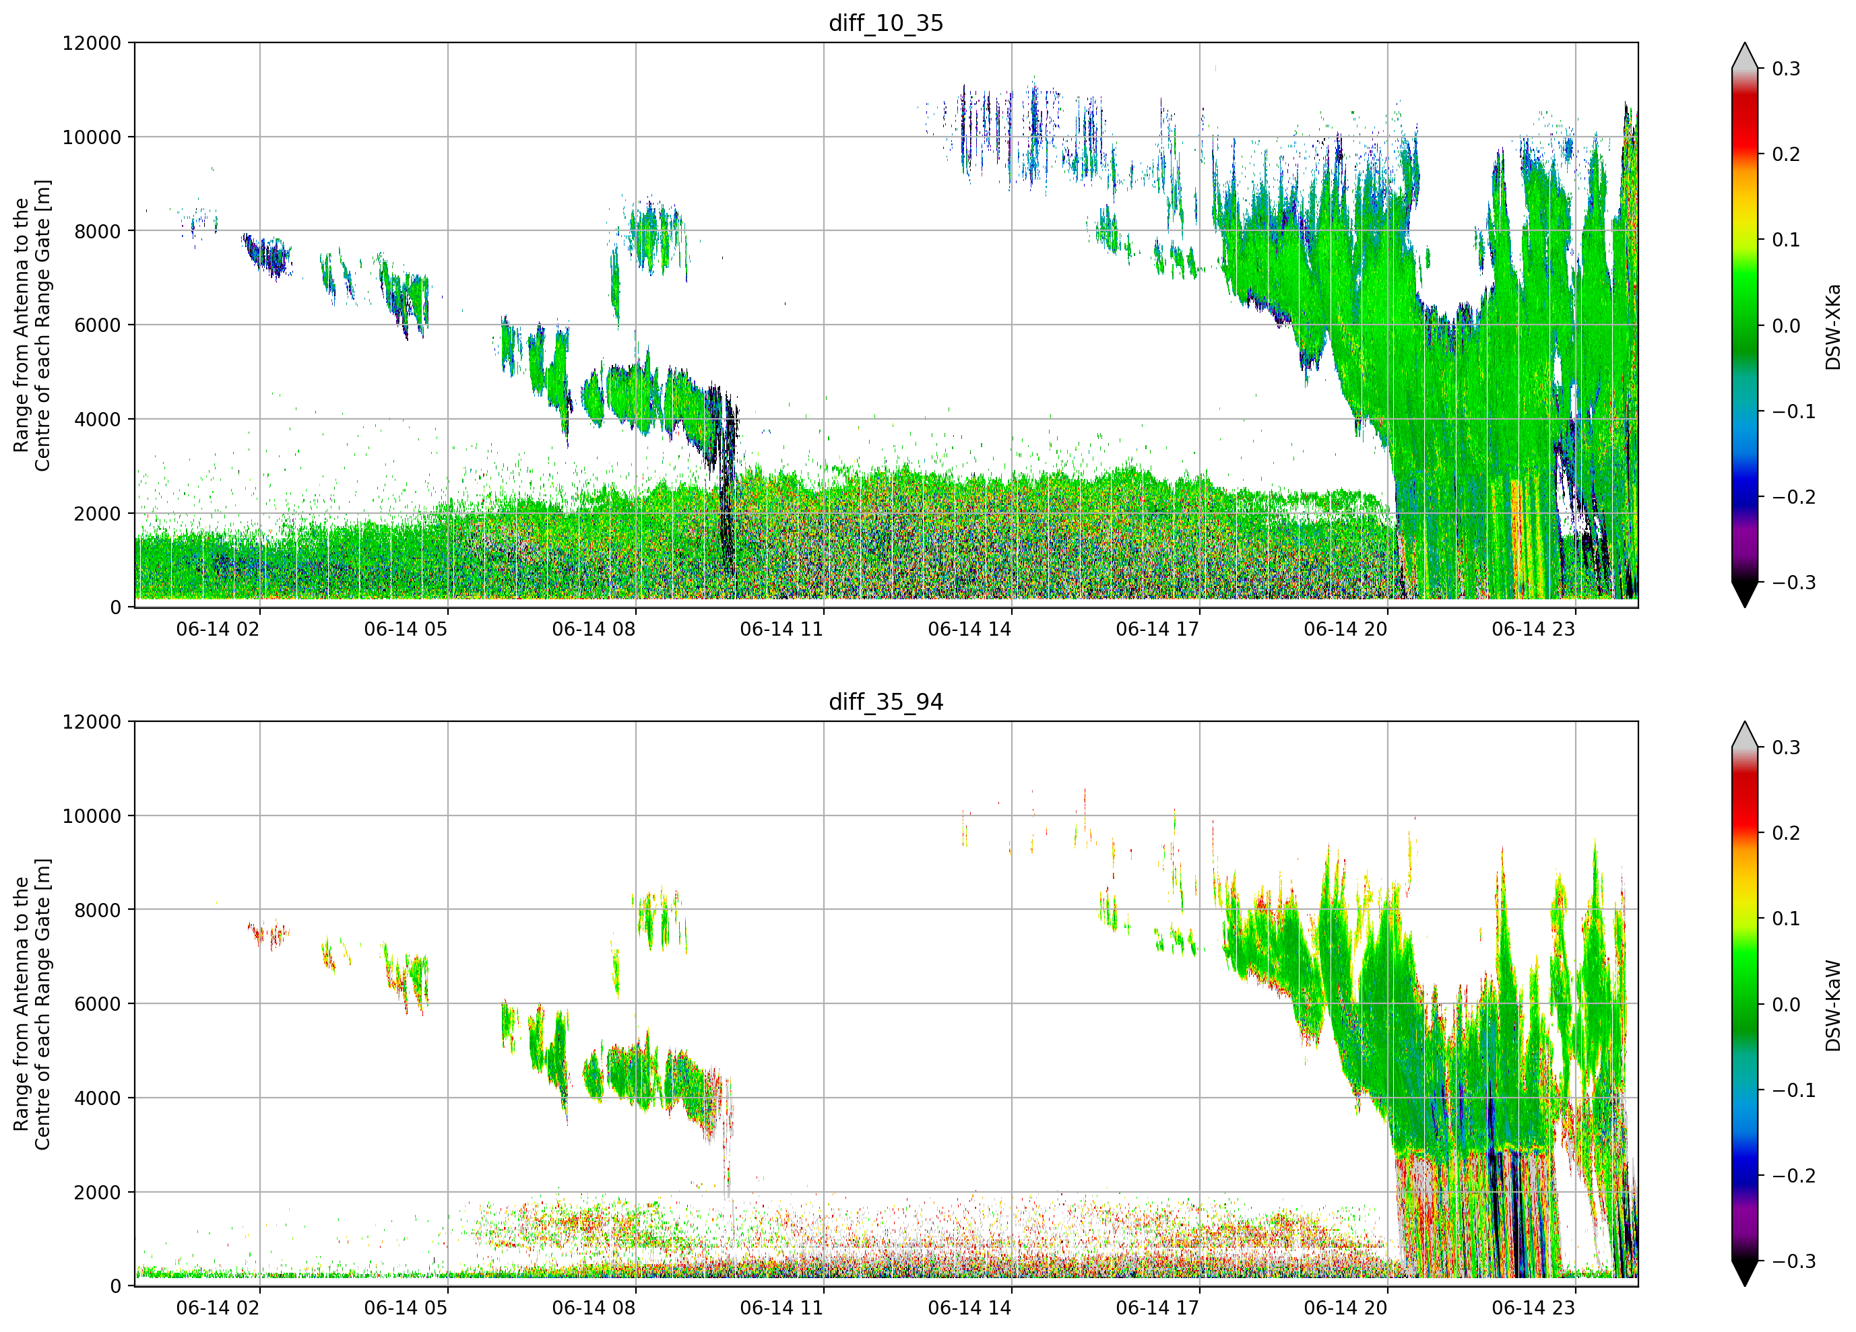Click the 06-14 08 time tick under diff_35_94
Image resolution: width=1856 pixels, height=1332 pixels.
click(x=594, y=1308)
